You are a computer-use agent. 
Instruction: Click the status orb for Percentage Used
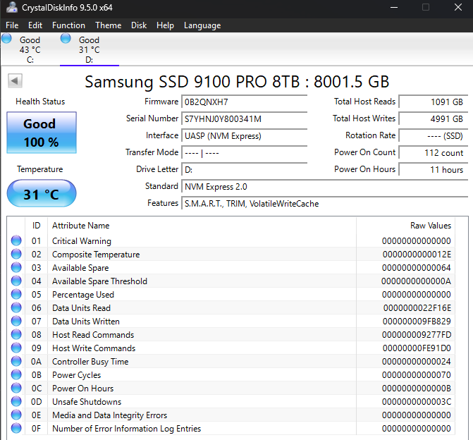point(16,295)
